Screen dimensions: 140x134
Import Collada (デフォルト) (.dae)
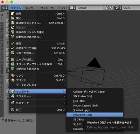pos(94,92)
